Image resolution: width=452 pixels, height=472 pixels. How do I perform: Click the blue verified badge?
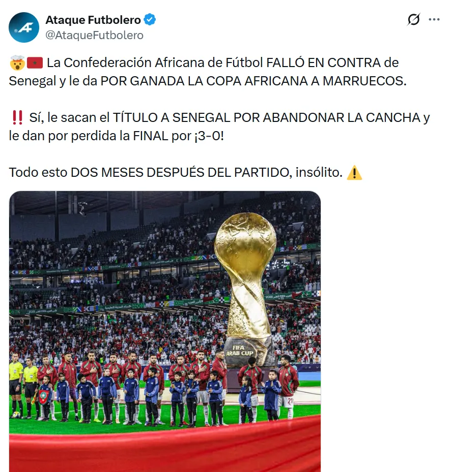[150, 20]
